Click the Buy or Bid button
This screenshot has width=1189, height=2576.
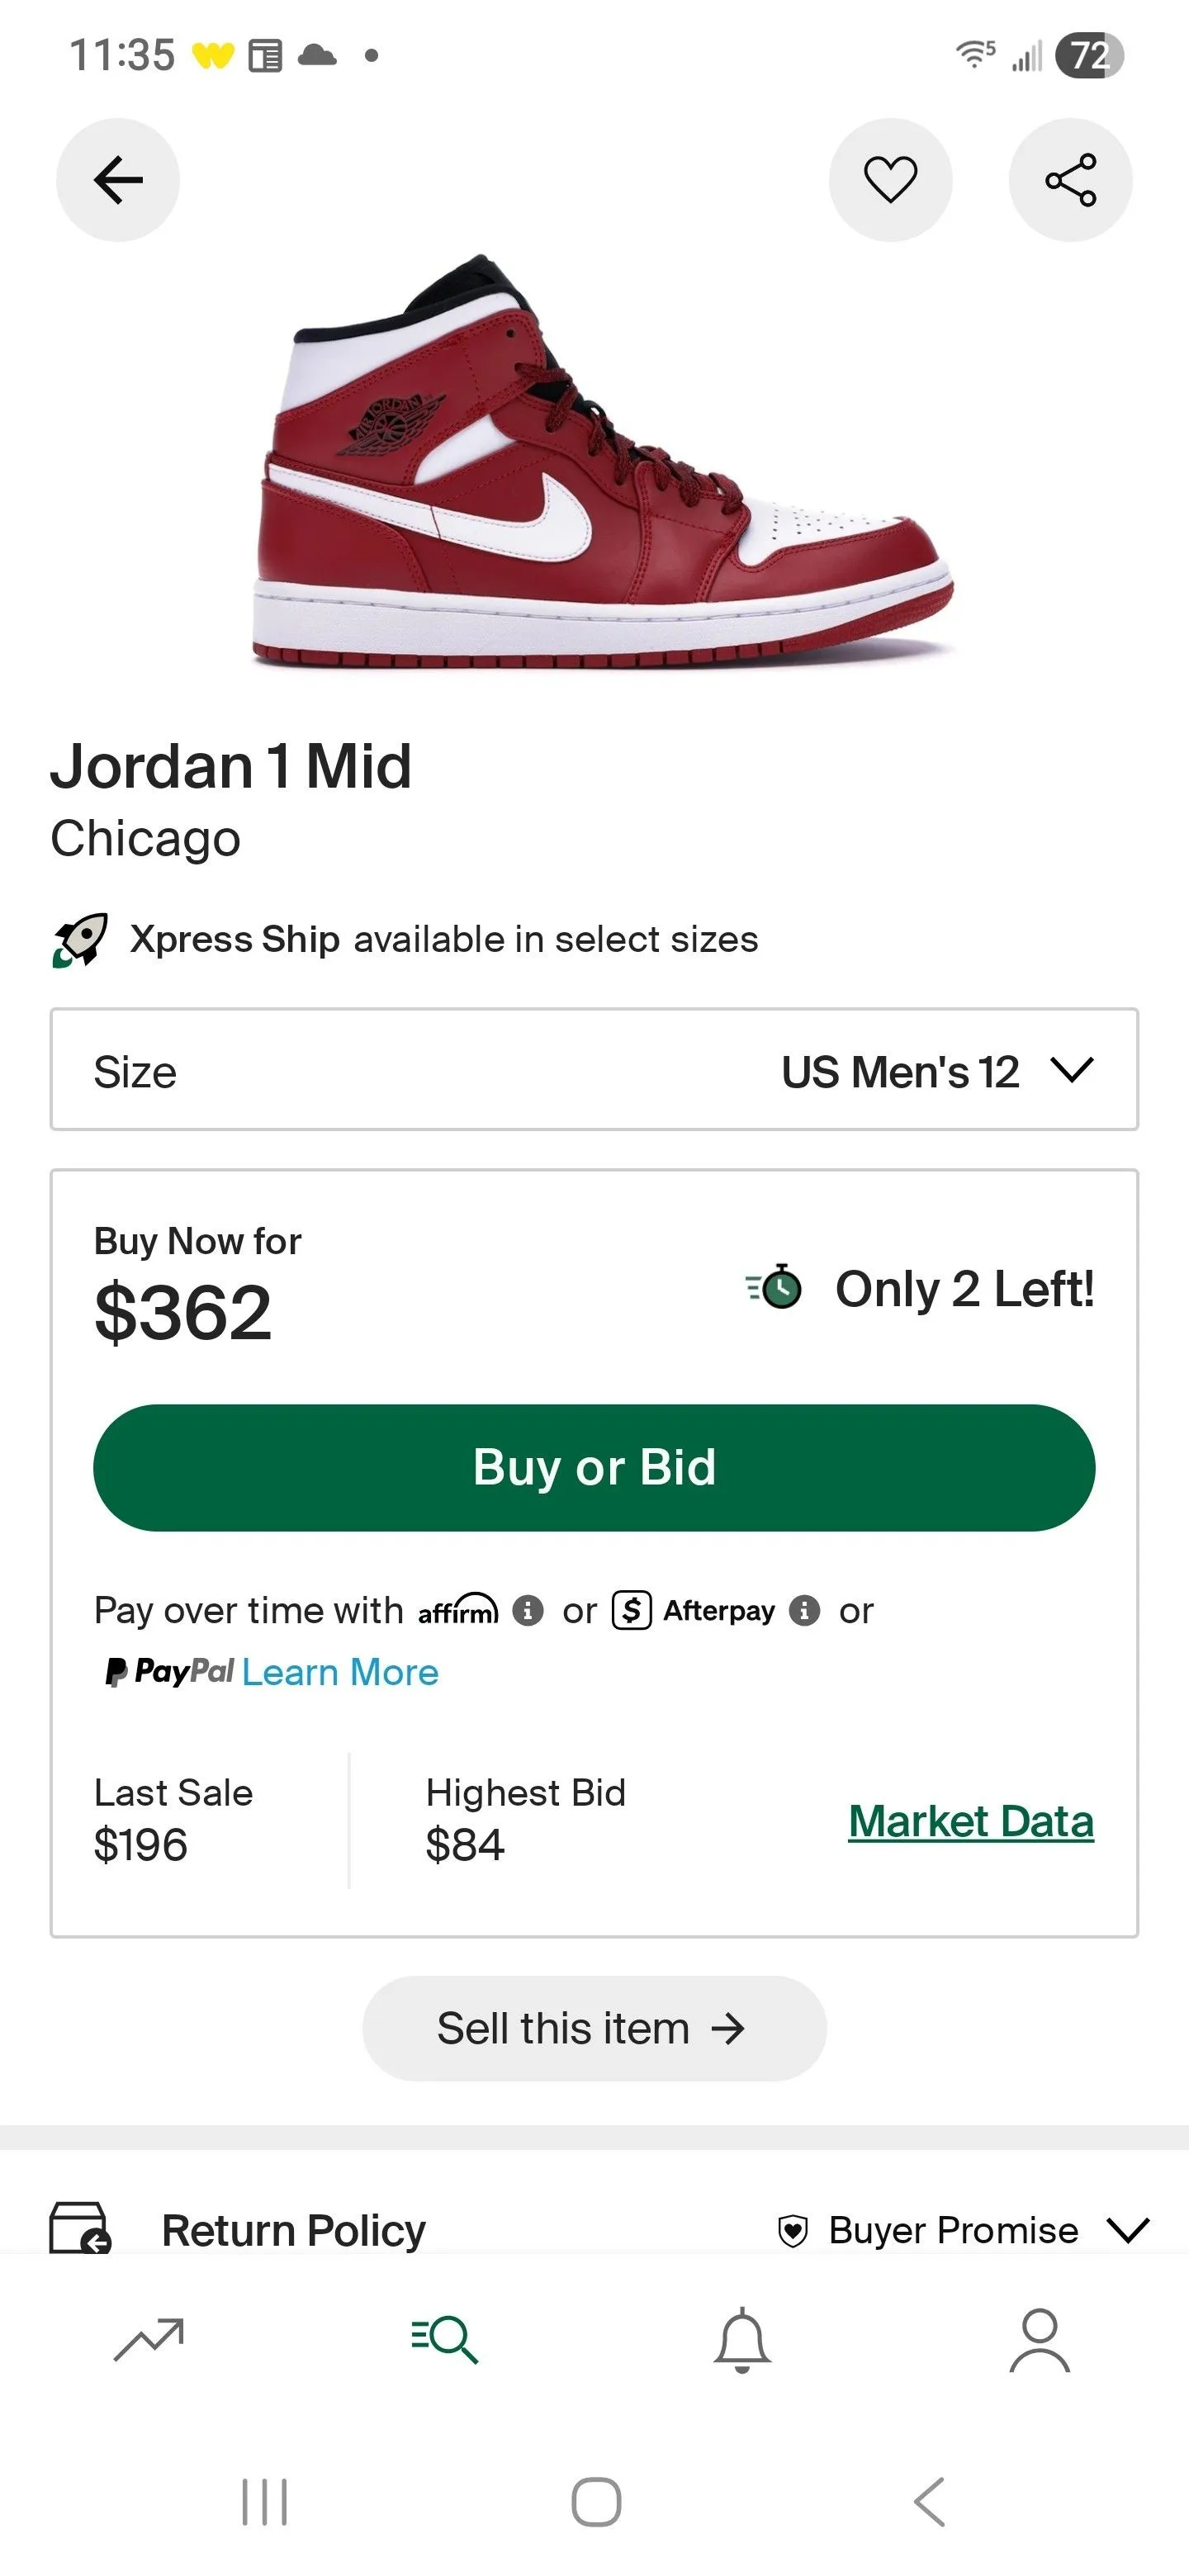coord(594,1467)
